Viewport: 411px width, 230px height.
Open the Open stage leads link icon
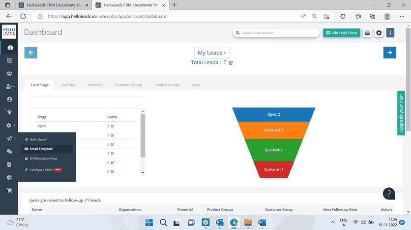112,126
